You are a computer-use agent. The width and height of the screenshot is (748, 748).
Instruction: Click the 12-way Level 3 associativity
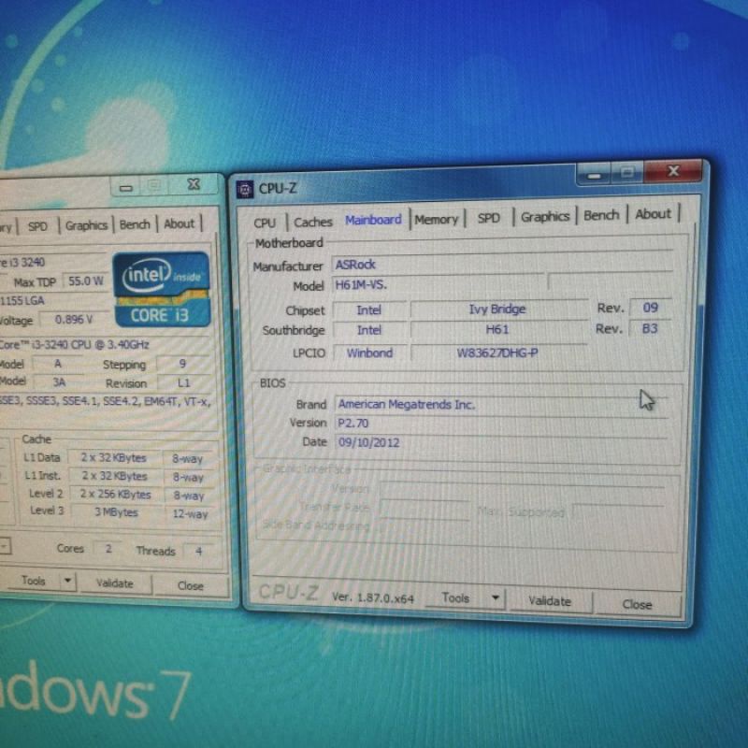click(x=191, y=514)
